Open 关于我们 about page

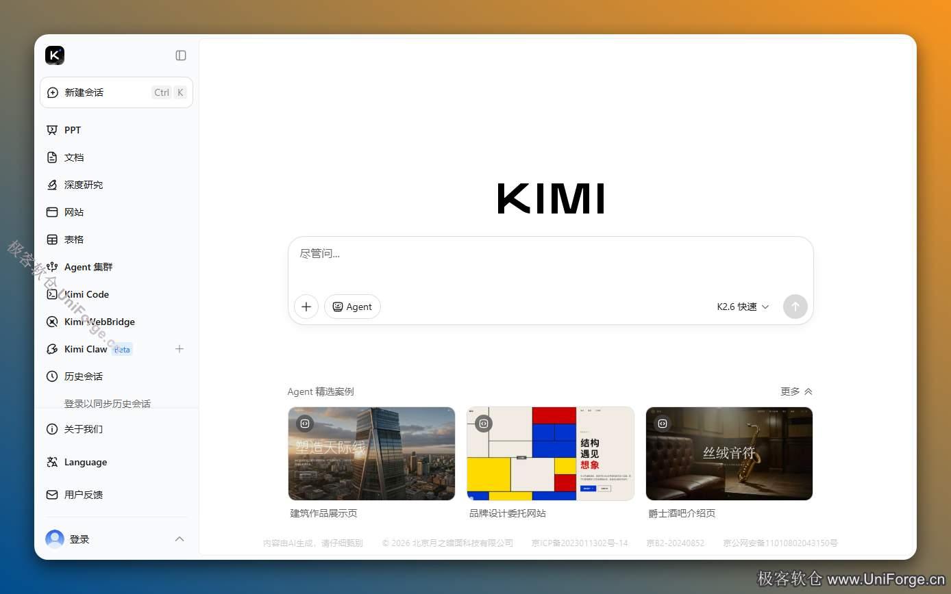(x=116, y=429)
